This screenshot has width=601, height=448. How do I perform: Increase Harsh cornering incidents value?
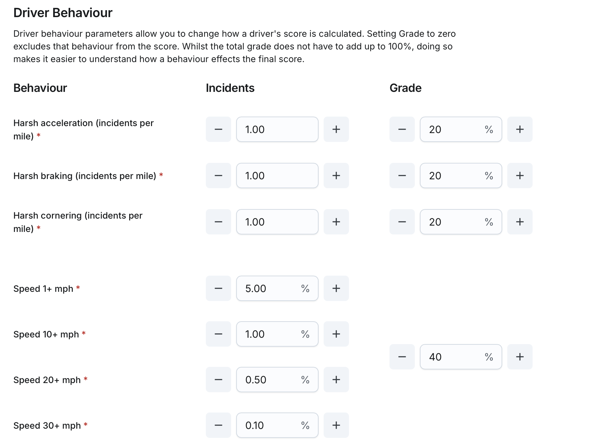(336, 222)
